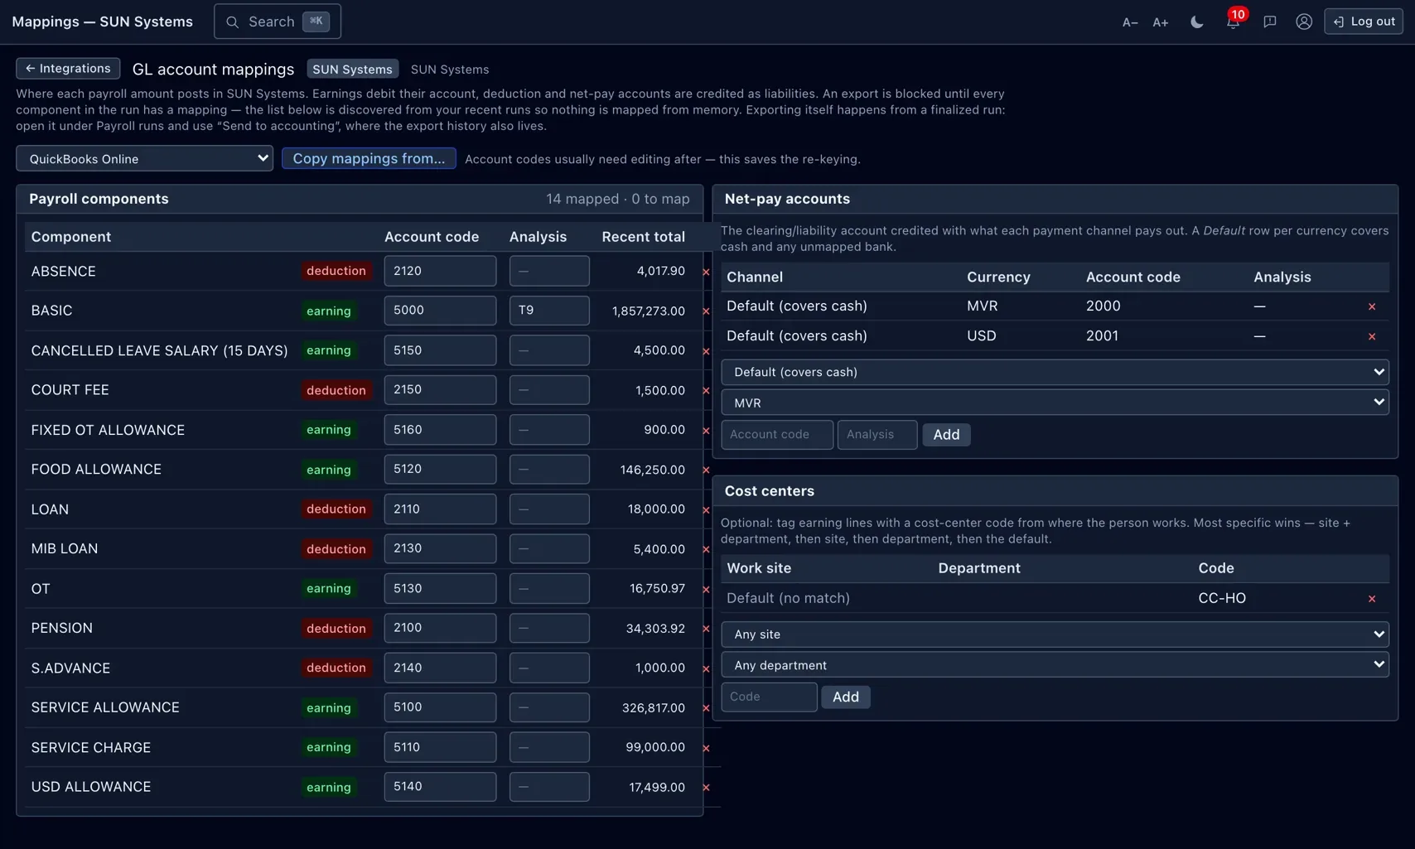Screen dimensions: 1415x849
Task: Click the LOAN analysis field
Action: [x=549, y=509]
